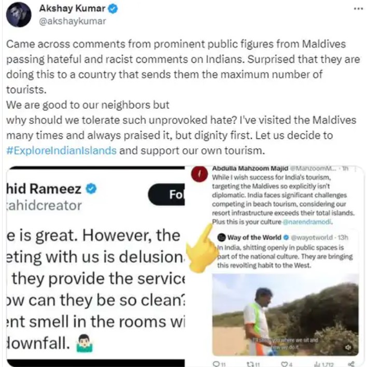Open the three-dot more options menu
The width and height of the screenshot is (366, 367).
pyautogui.click(x=358, y=9)
